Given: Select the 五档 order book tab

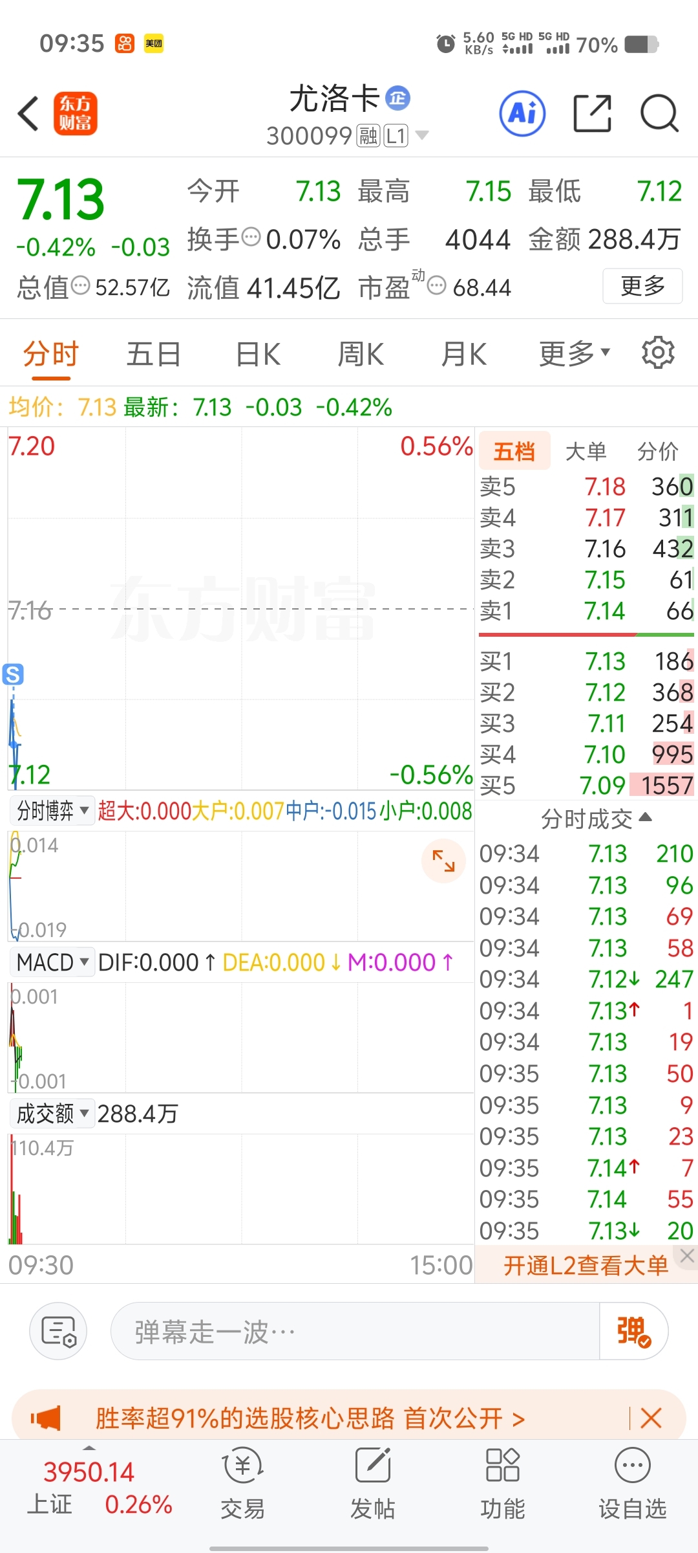Looking at the screenshot, I should pos(514,451).
